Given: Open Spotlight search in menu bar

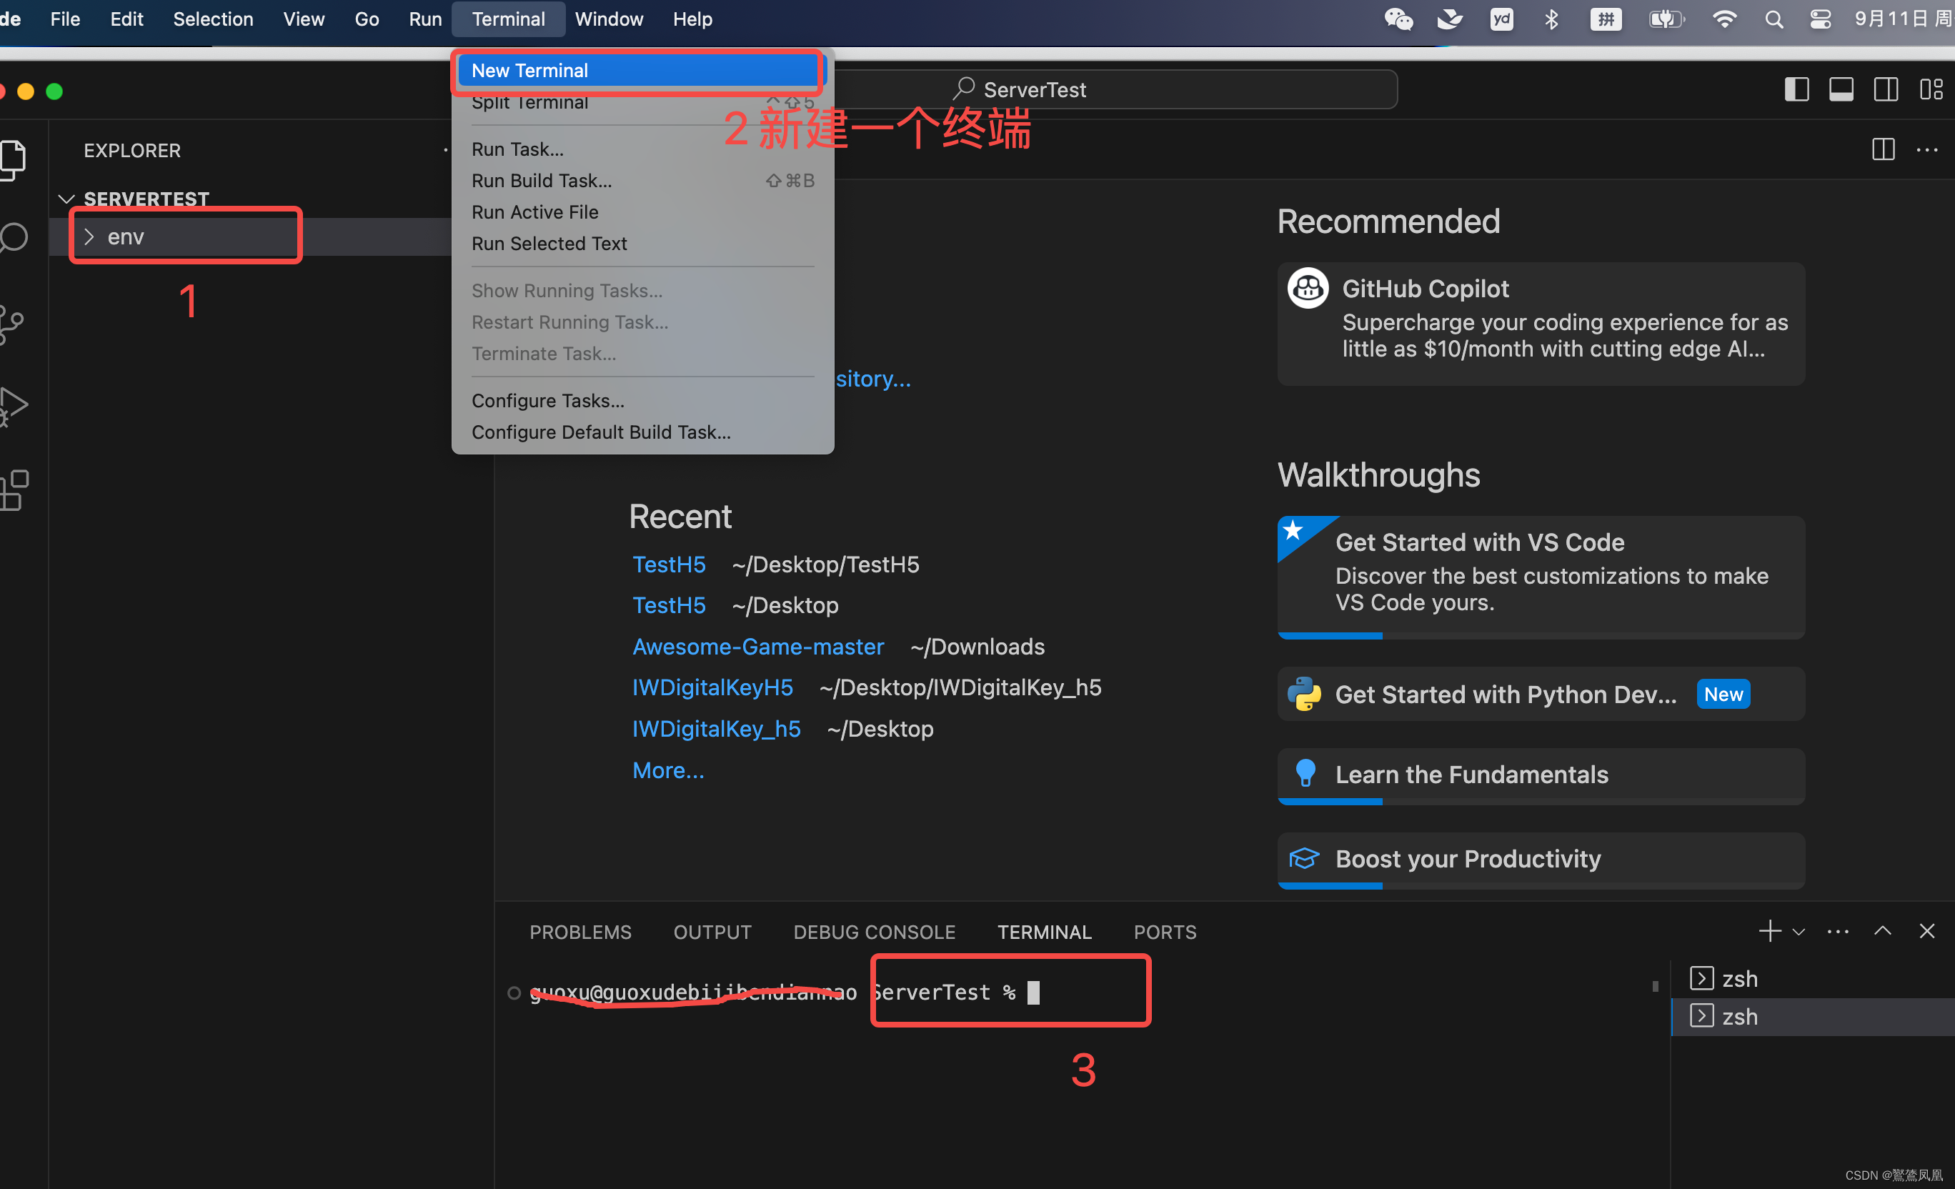Looking at the screenshot, I should click(x=1774, y=19).
